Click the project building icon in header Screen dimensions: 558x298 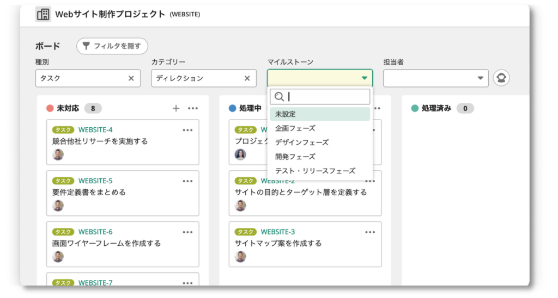pyautogui.click(x=43, y=14)
